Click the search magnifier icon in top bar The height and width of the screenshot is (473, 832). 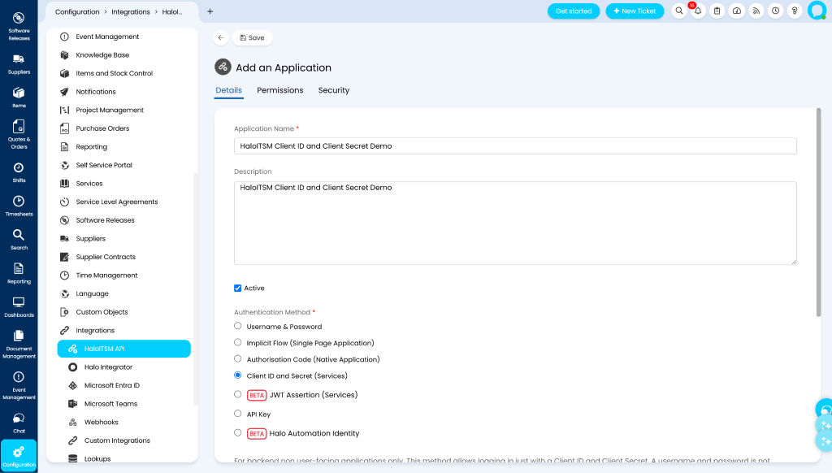click(679, 11)
